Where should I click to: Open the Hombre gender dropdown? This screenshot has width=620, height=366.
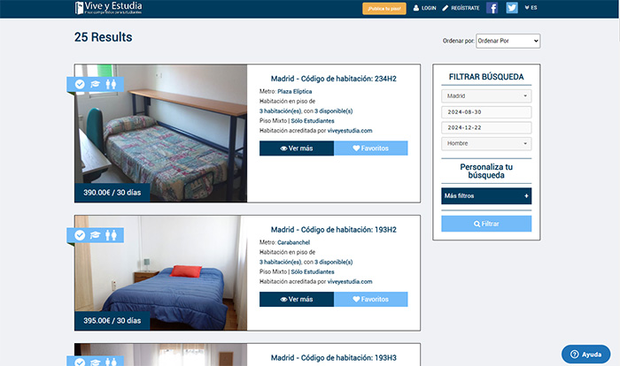coord(486,143)
